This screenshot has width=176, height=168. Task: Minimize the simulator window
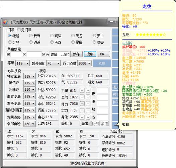[111, 22]
